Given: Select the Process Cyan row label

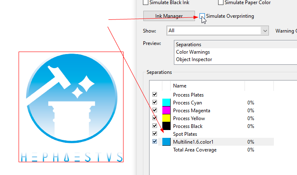Looking at the screenshot, I should click(x=188, y=103).
